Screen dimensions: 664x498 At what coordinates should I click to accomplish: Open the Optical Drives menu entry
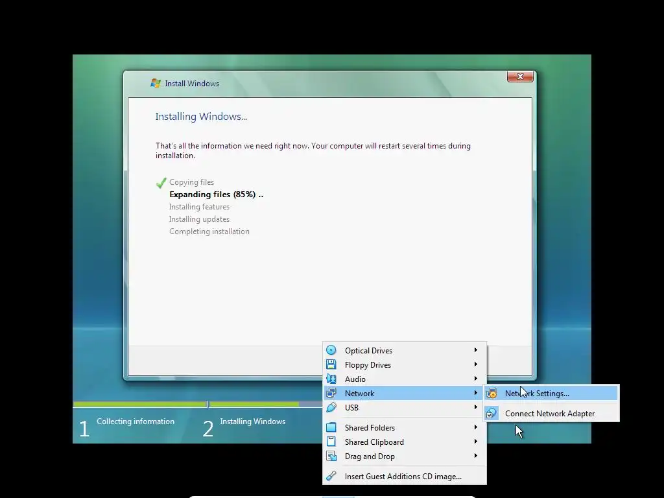pos(405,351)
